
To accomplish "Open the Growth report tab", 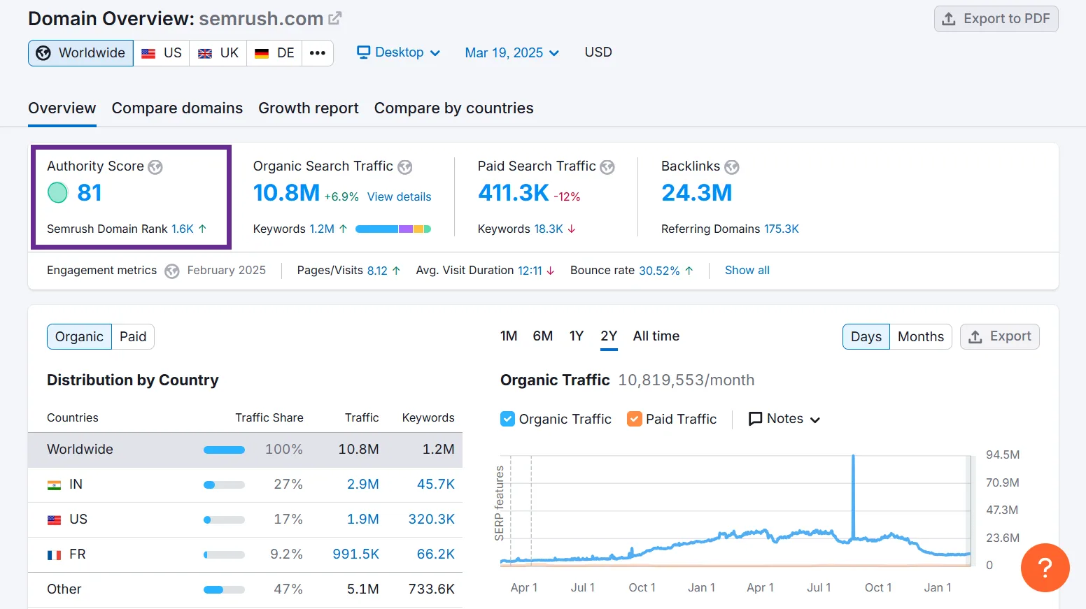I will [x=309, y=108].
